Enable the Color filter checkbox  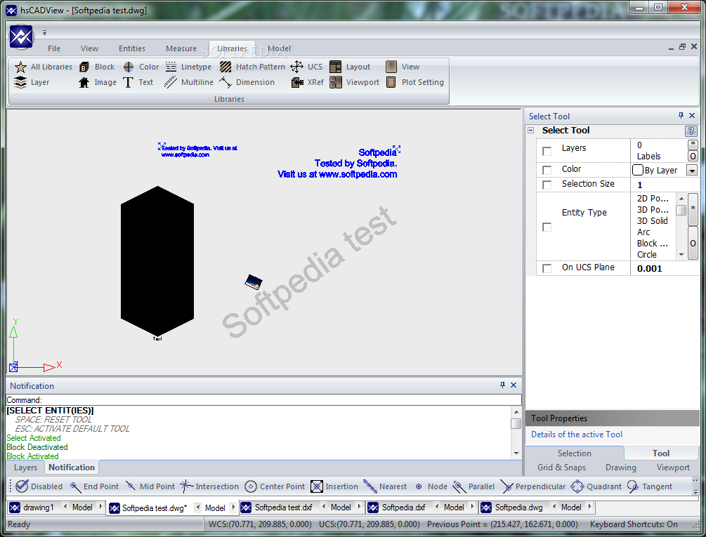547,170
